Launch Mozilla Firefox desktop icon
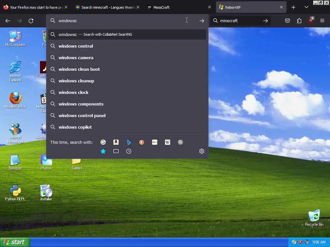Screen dimensions: 330x247 coord(15,100)
